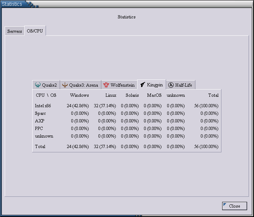Viewport: 254px width, 217px height.
Task: Click the MacOS column header
Action: coord(154,95)
